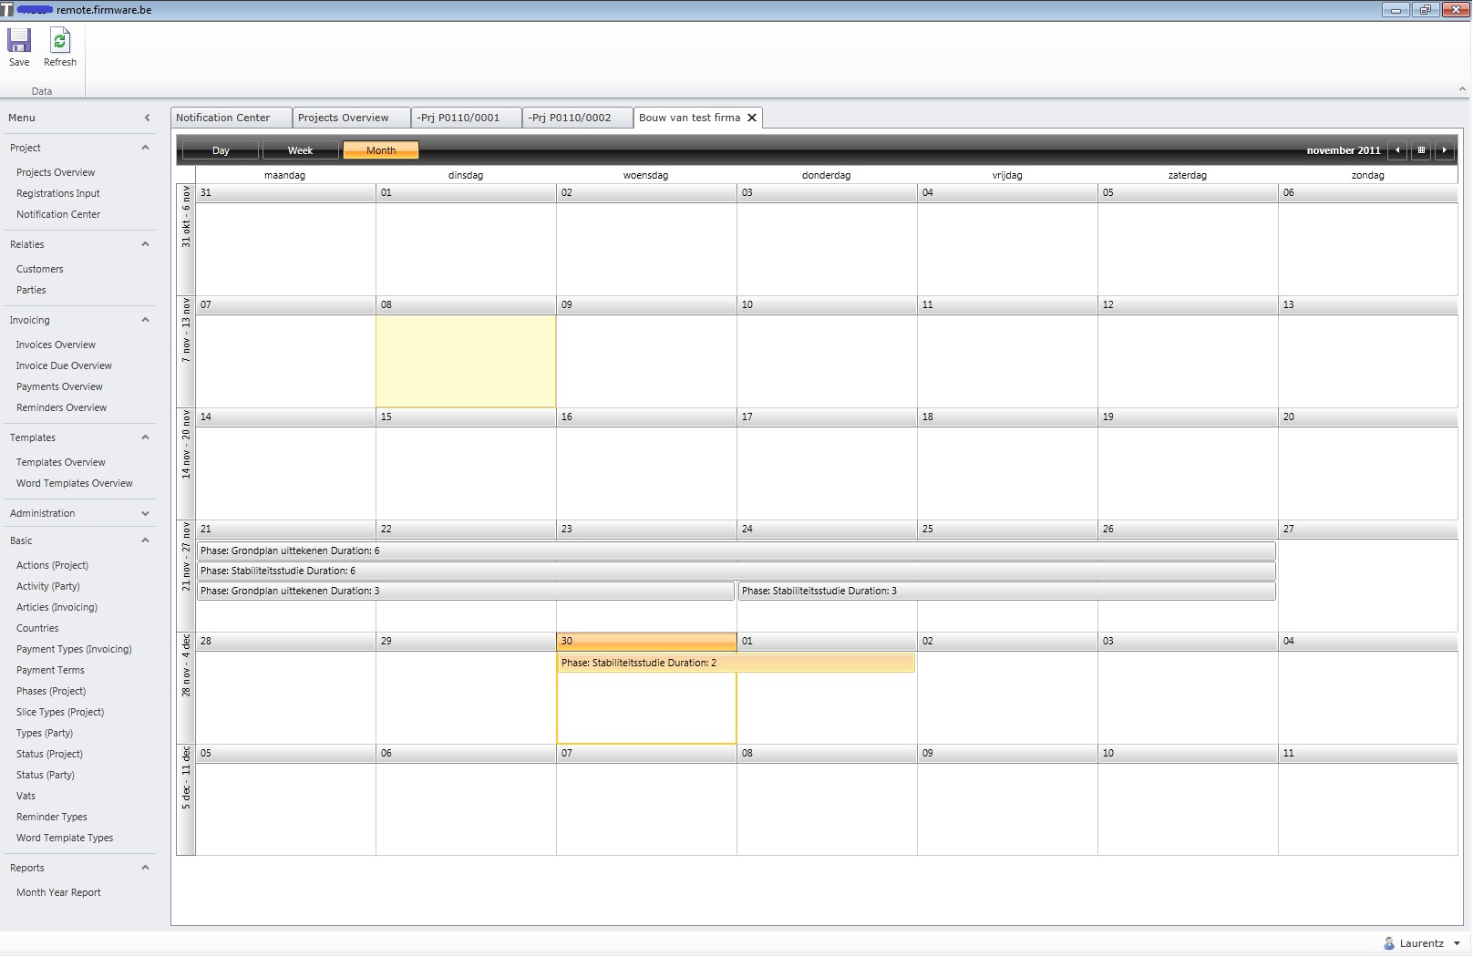Open Actions (Project) in Basic
Viewport: 1473px width, 957px height.
coord(52,565)
